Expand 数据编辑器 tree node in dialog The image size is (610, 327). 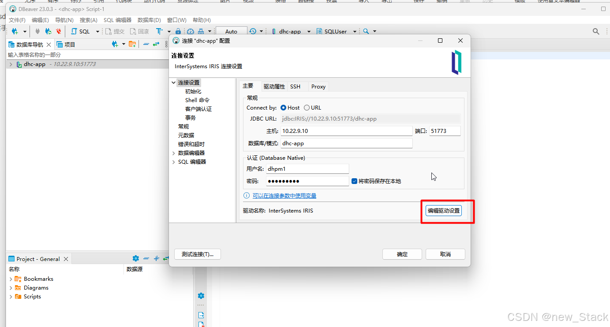[x=174, y=153]
